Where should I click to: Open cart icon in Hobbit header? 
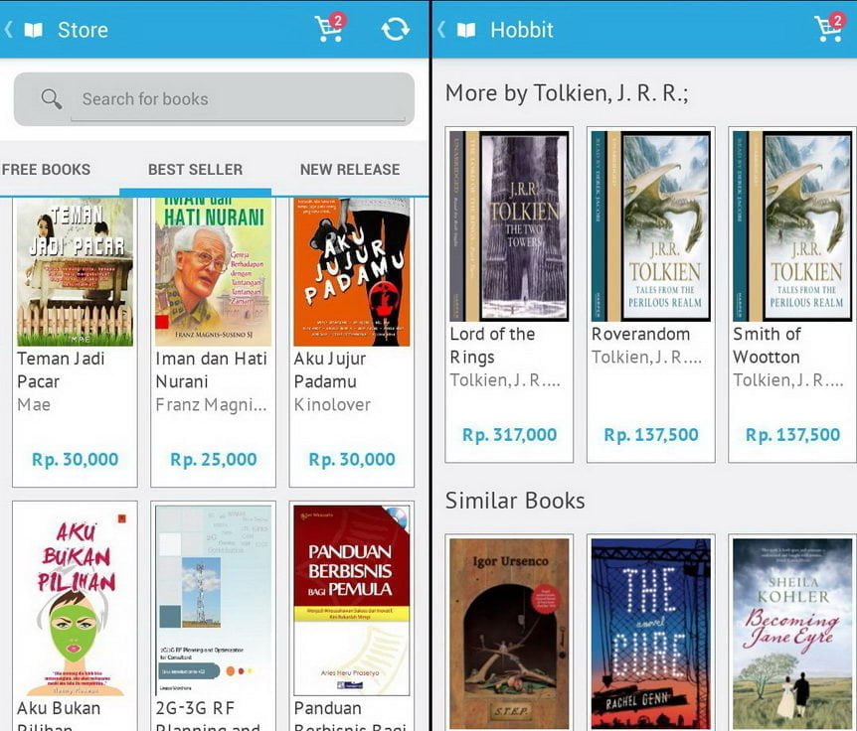pyautogui.click(x=829, y=28)
